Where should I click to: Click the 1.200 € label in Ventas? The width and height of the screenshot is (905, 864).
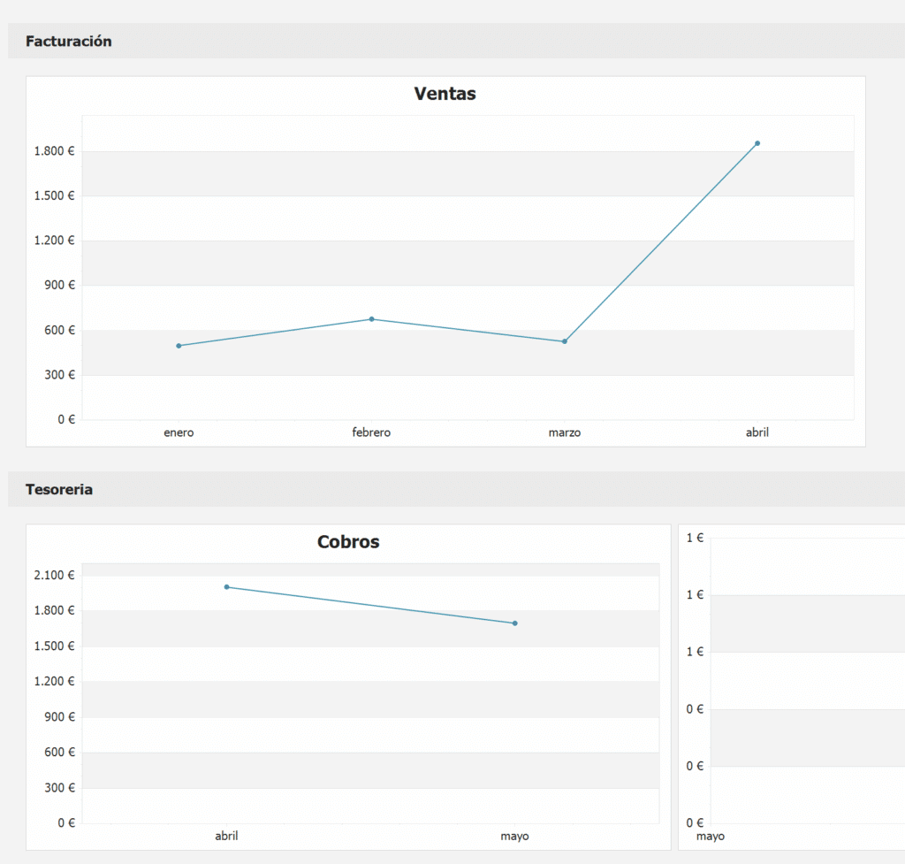tap(54, 241)
